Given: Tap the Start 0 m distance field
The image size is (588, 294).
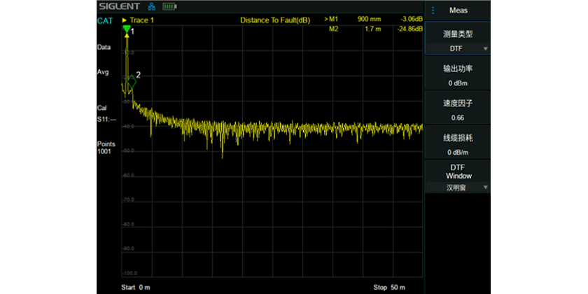Looking at the screenshot, I should pyautogui.click(x=136, y=288).
